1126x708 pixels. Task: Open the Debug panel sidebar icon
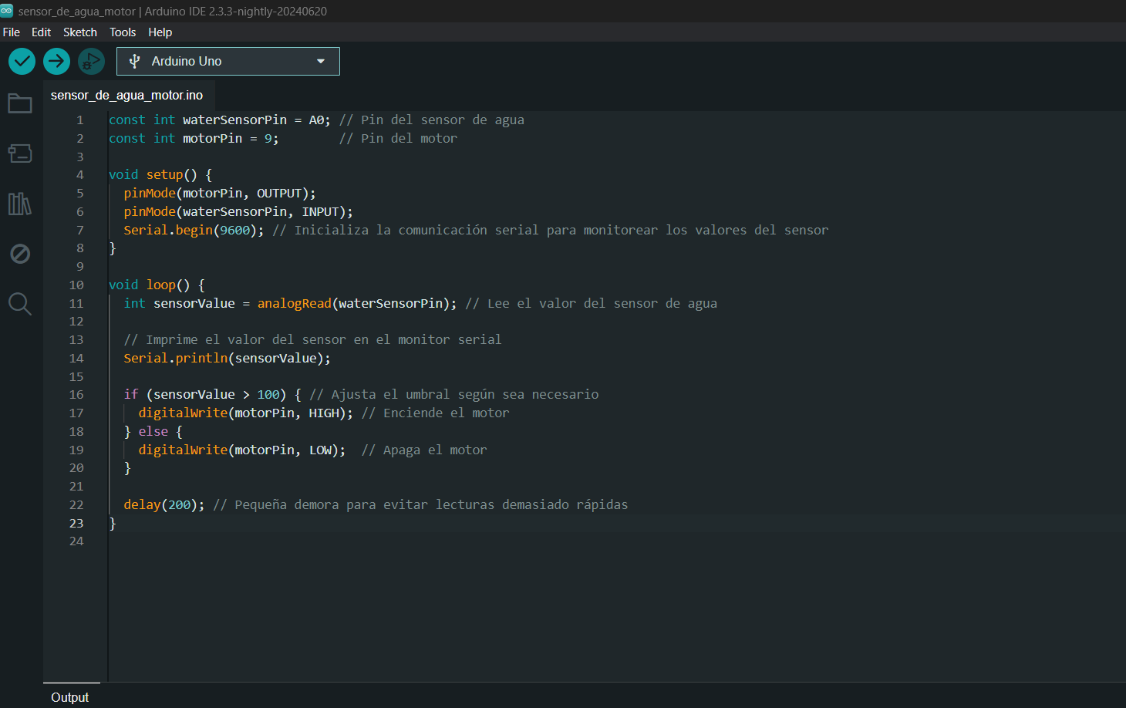(20, 254)
